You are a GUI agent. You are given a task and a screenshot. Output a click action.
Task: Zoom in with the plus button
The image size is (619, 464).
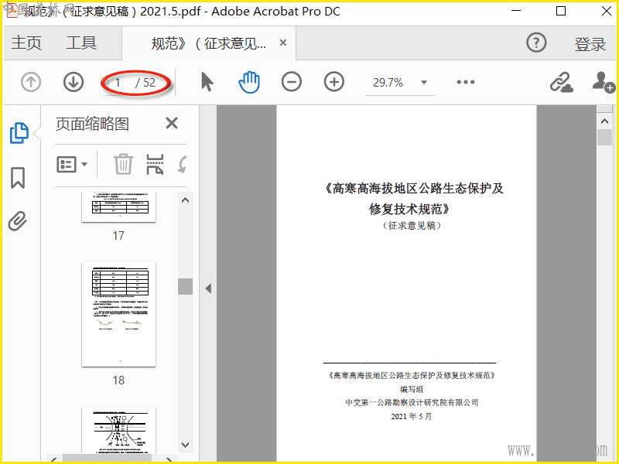point(334,82)
